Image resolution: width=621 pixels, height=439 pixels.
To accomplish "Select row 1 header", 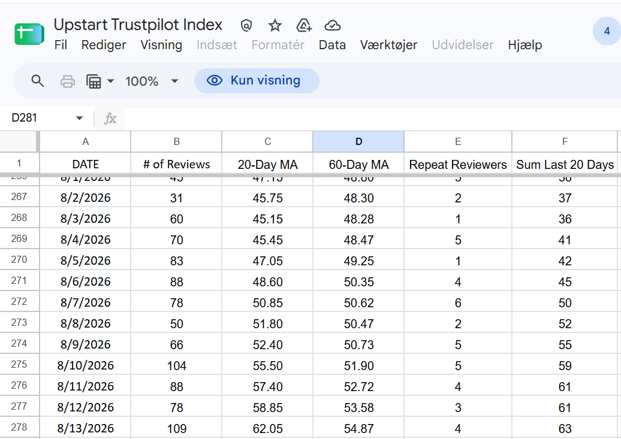I will pyautogui.click(x=19, y=163).
